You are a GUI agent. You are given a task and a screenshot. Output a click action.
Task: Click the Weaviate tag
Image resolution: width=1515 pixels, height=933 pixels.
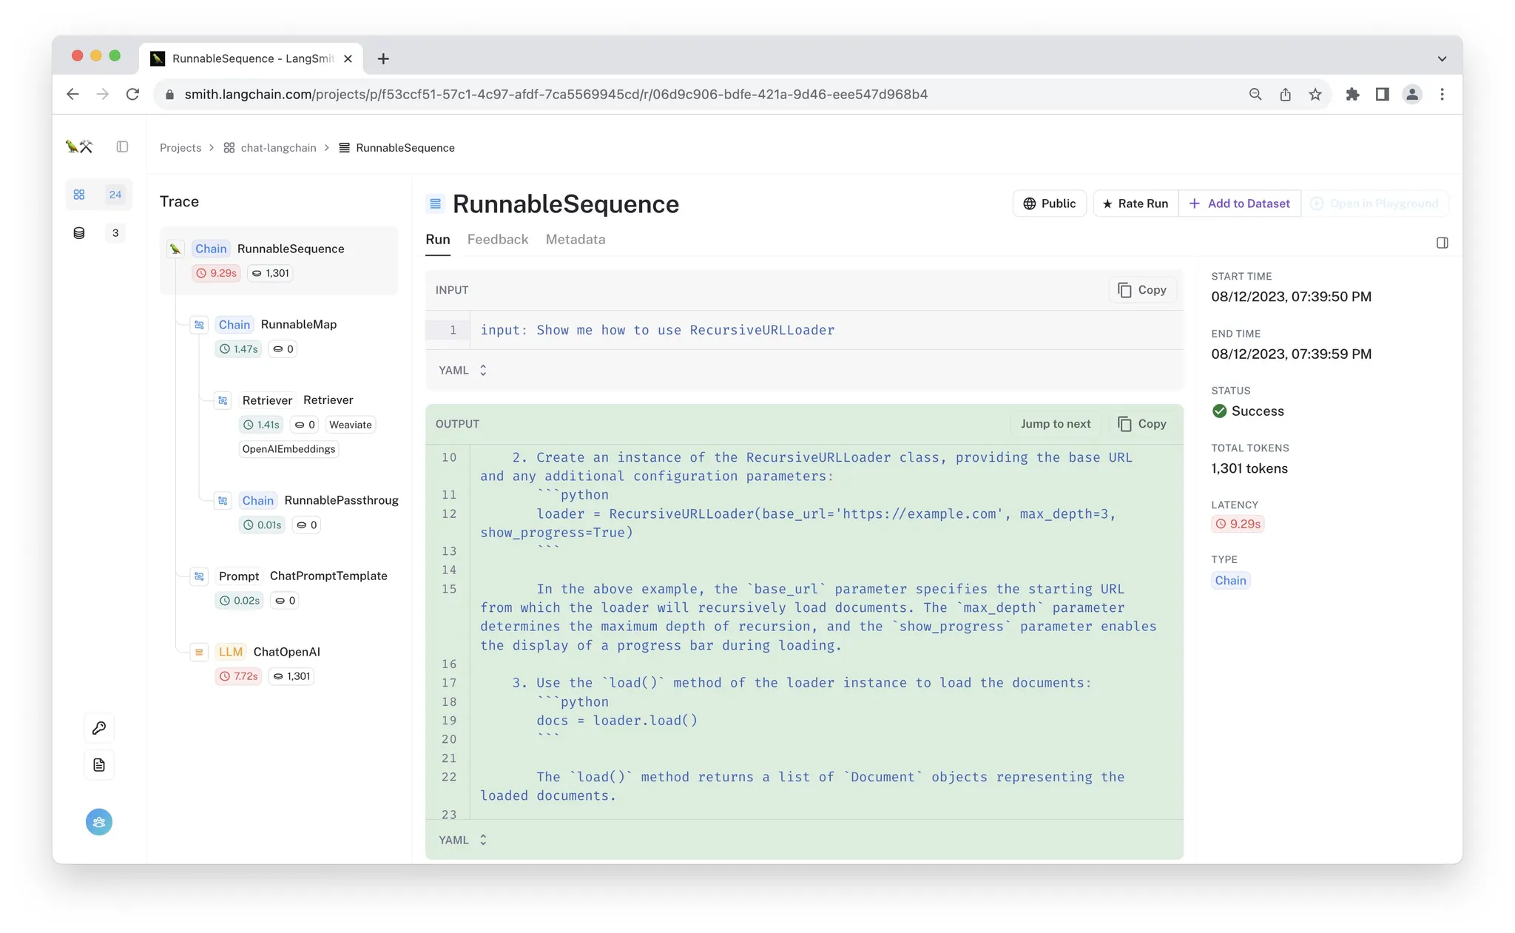point(351,425)
